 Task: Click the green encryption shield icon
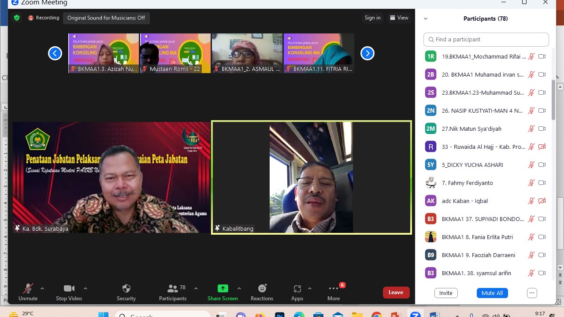click(17, 18)
